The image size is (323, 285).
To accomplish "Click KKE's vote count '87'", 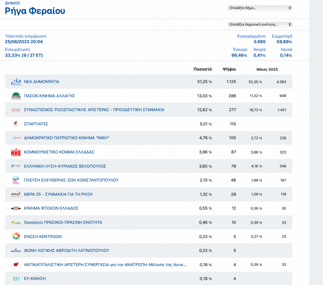I will click(234, 152).
